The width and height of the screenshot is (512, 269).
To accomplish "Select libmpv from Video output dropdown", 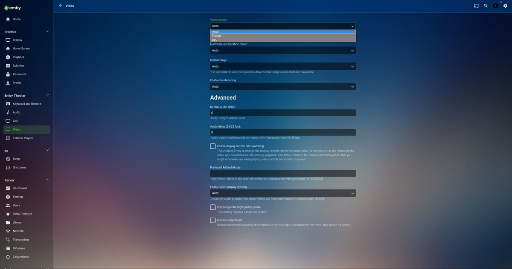I will [217, 35].
